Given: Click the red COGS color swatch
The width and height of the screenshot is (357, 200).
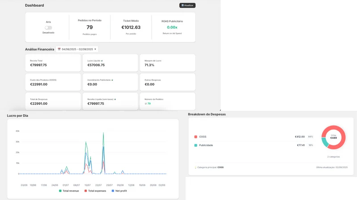Looking at the screenshot, I should point(195,137).
